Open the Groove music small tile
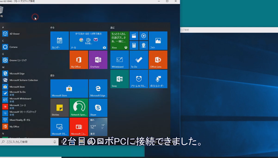 point(144,36)
